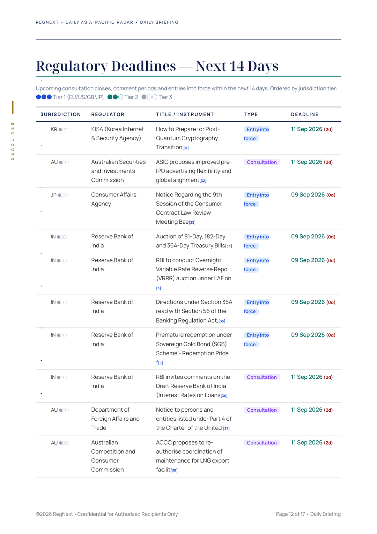Viewport: 377px width, 534px height.
Task: Click tier dots in the ASIC row
Action: (64, 163)
